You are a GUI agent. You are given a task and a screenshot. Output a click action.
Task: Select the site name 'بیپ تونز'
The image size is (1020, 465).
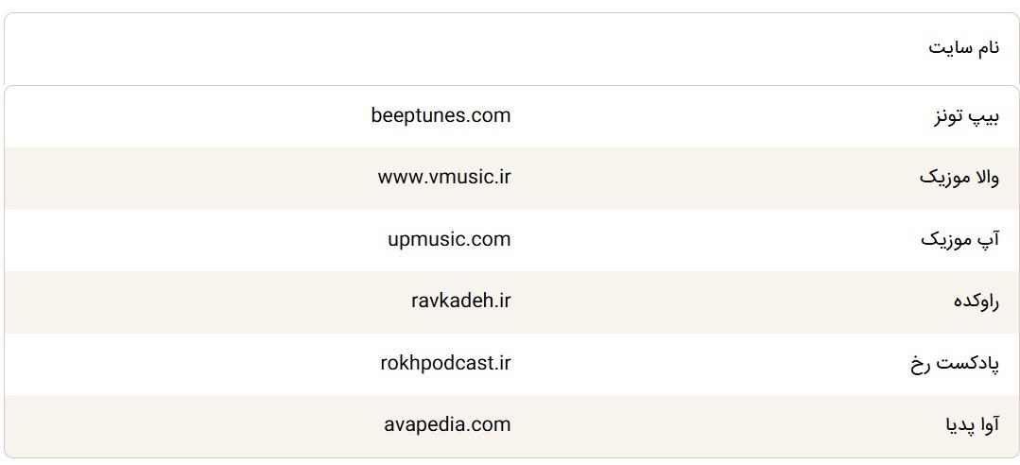pyautogui.click(x=964, y=117)
